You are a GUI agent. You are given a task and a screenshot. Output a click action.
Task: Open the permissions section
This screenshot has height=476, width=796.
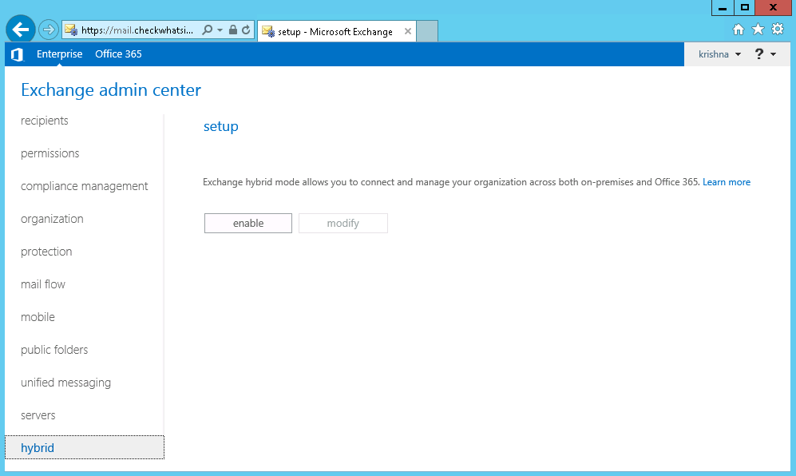click(x=50, y=153)
